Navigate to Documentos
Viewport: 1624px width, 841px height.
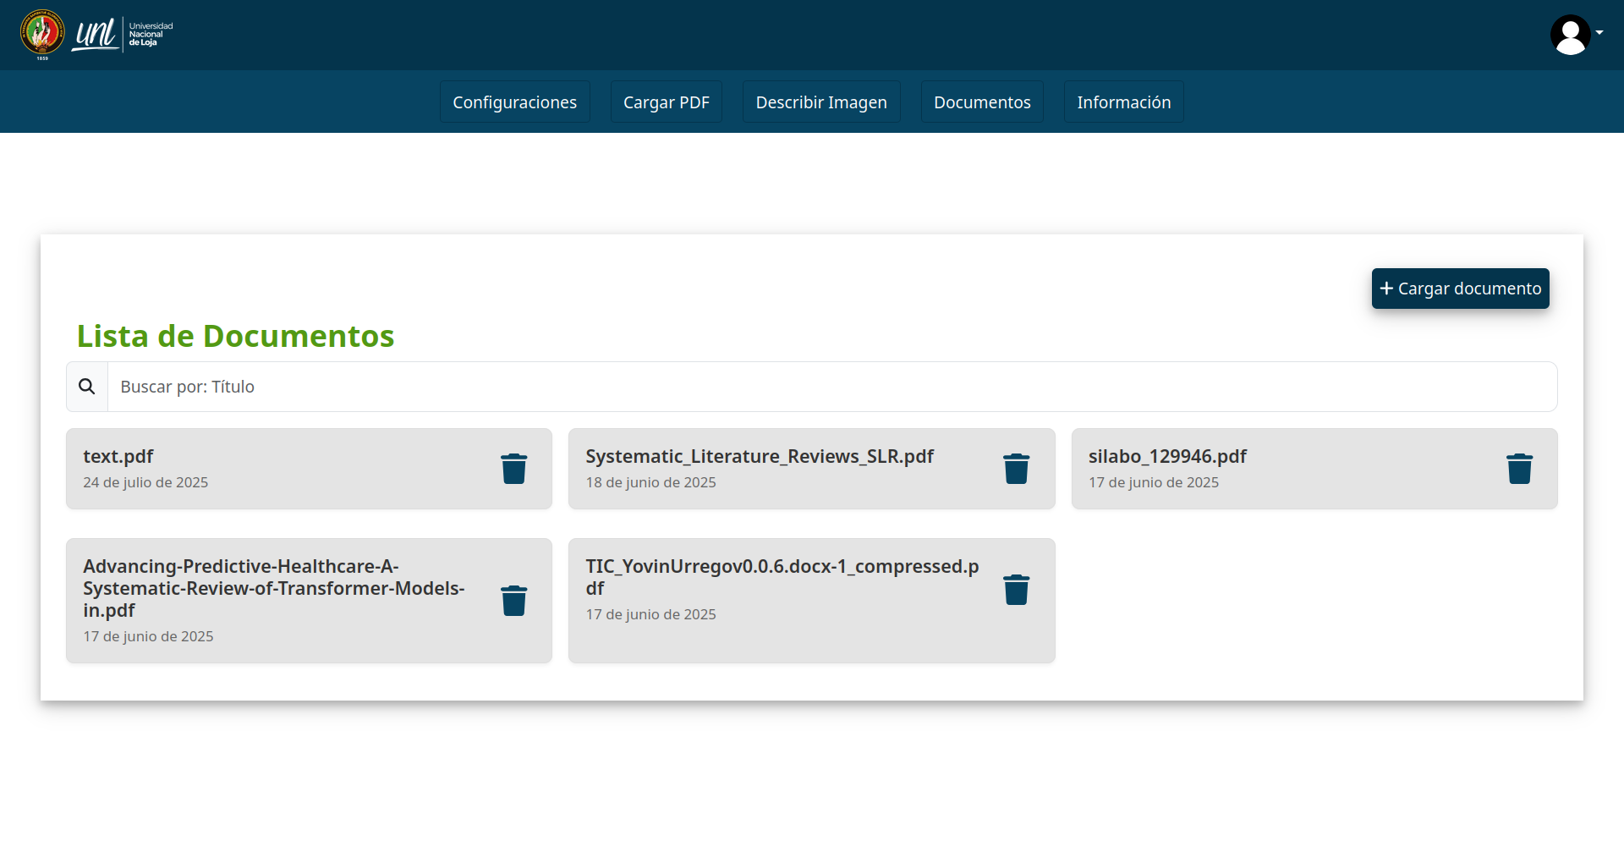[981, 102]
